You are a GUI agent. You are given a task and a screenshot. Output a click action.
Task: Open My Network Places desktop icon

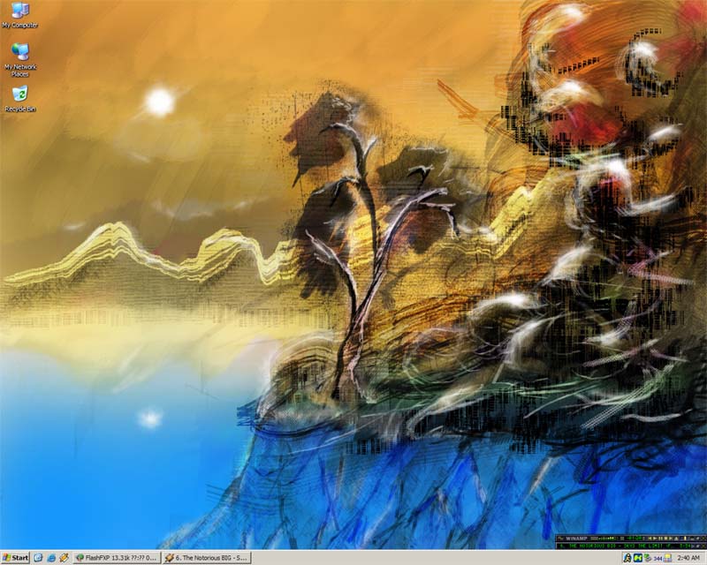click(19, 60)
